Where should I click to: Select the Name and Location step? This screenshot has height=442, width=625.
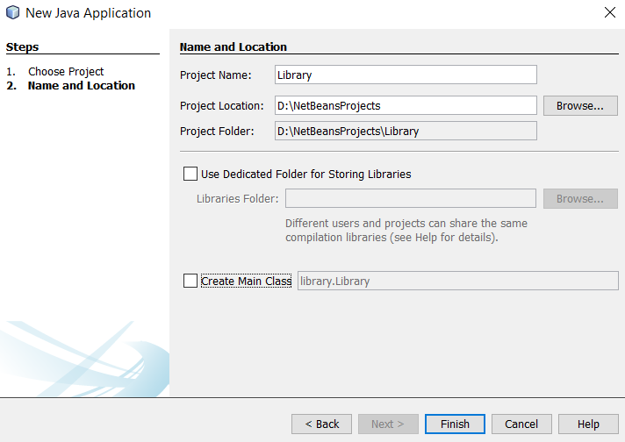coord(82,86)
